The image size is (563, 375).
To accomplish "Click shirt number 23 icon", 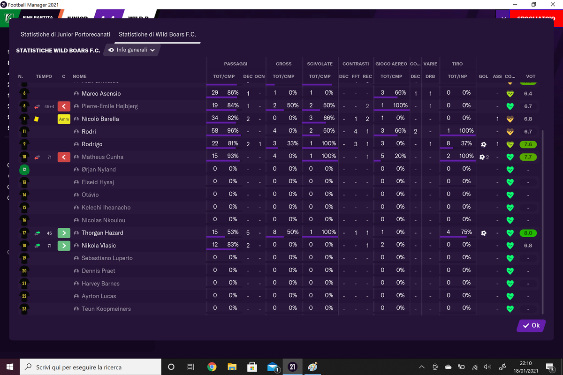I will pyautogui.click(x=24, y=309).
